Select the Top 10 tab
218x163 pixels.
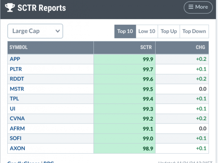coord(125,31)
